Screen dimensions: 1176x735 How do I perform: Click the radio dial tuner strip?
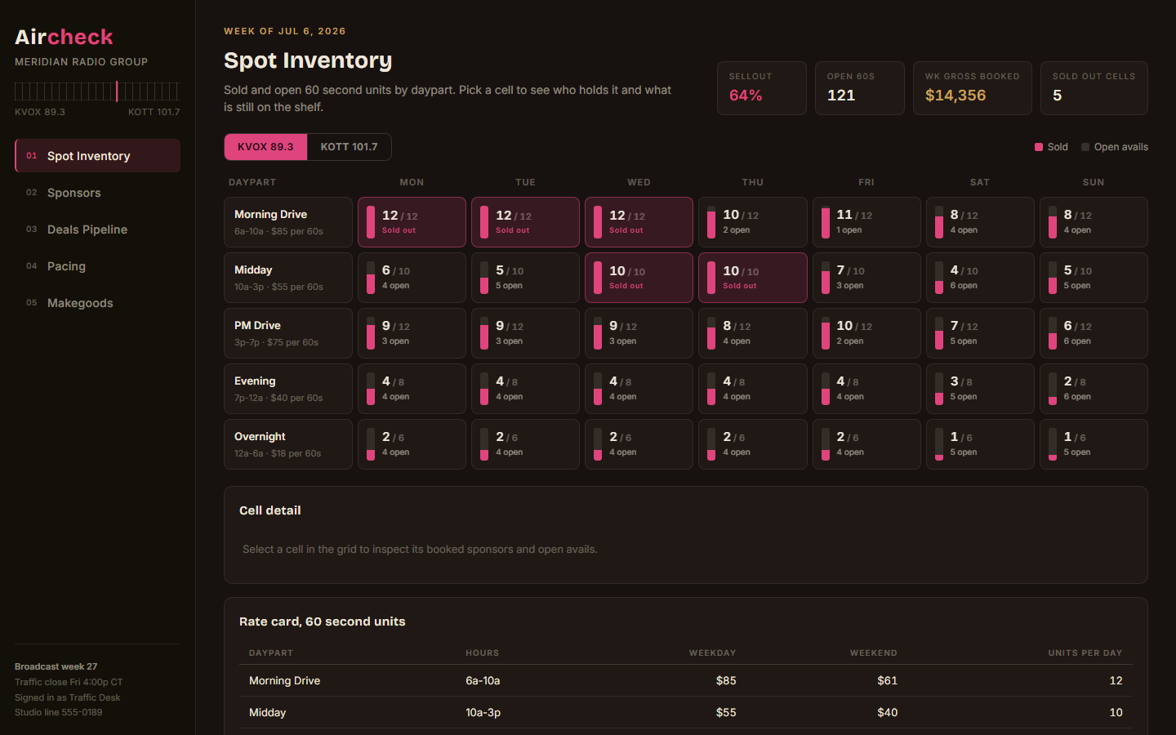(97, 91)
